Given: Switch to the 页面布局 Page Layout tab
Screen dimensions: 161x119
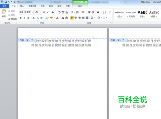Looking at the screenshot, I should click(32, 6).
